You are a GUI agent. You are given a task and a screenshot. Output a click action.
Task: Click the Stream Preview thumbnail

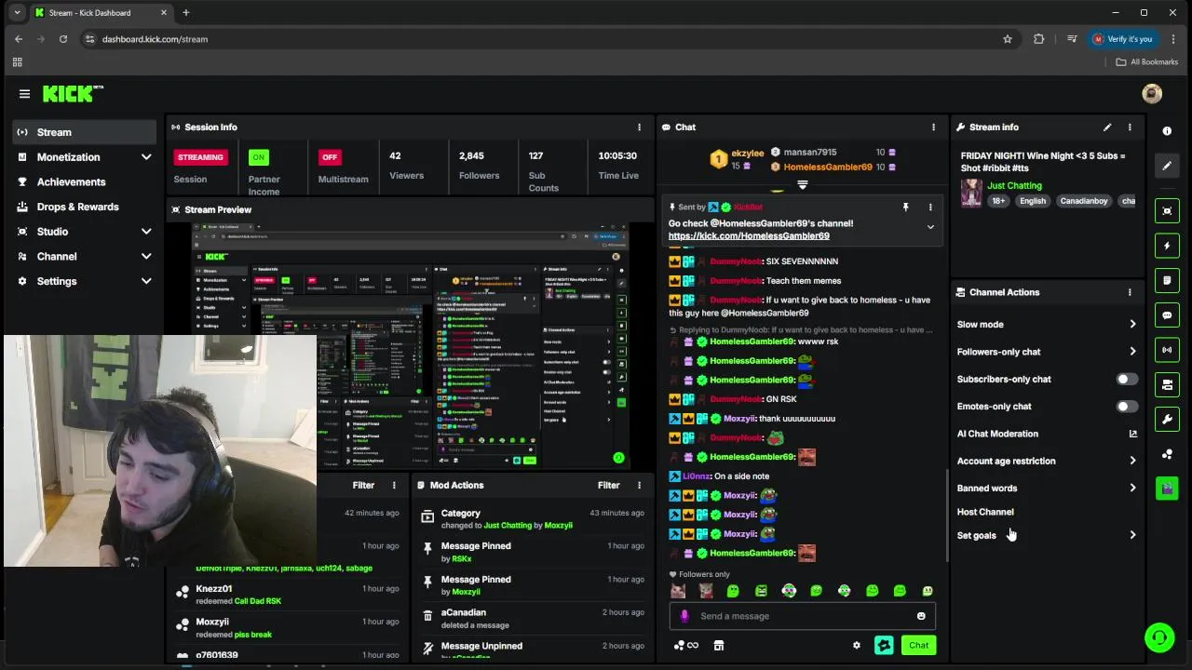[411, 346]
